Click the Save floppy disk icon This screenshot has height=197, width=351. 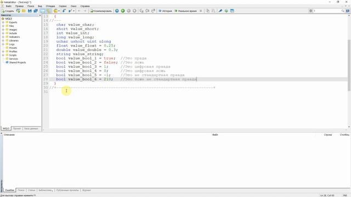coord(30,11)
